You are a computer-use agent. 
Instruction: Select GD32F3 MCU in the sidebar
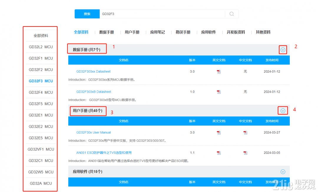pyautogui.click(x=41, y=81)
